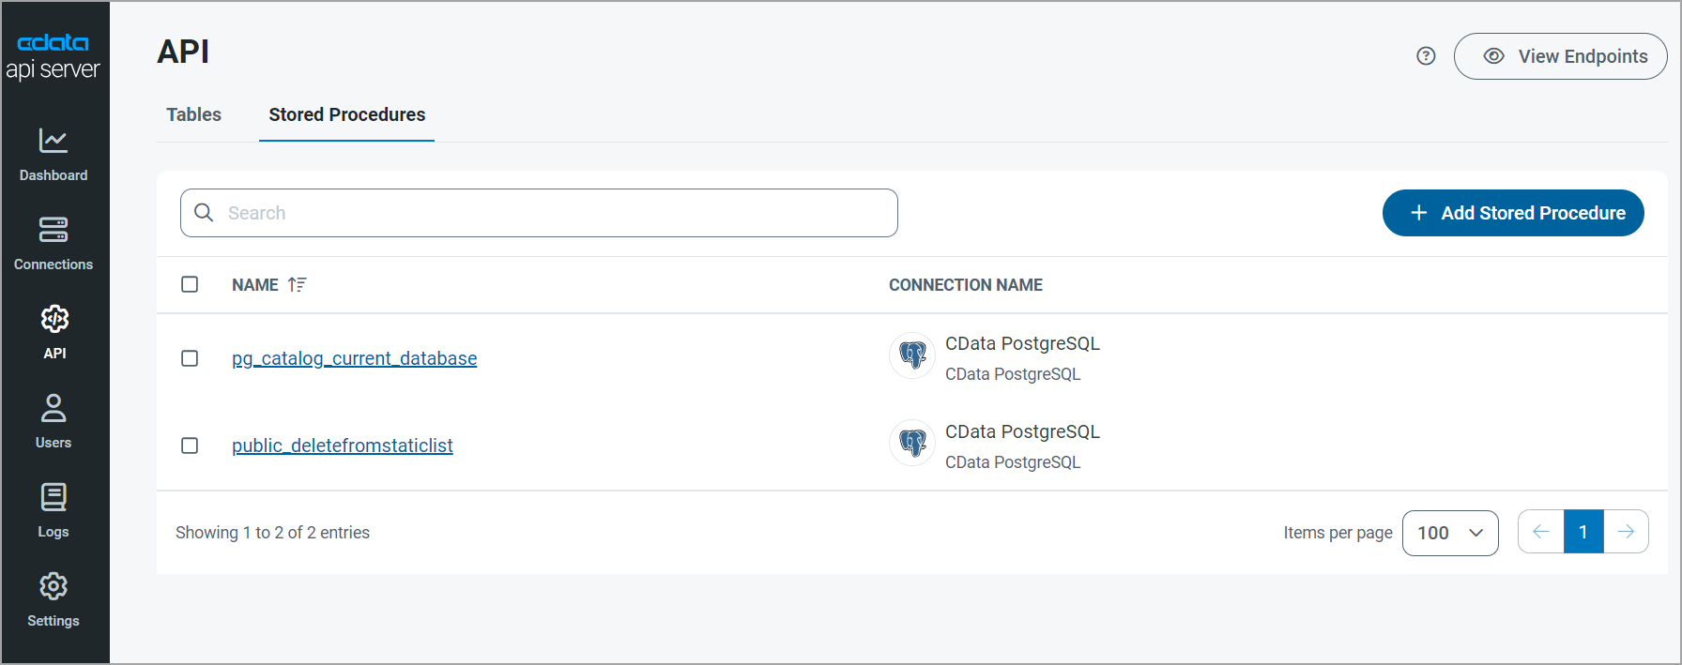Open Settings from the sidebar
The width and height of the screenshot is (1682, 665).
pyautogui.click(x=54, y=600)
